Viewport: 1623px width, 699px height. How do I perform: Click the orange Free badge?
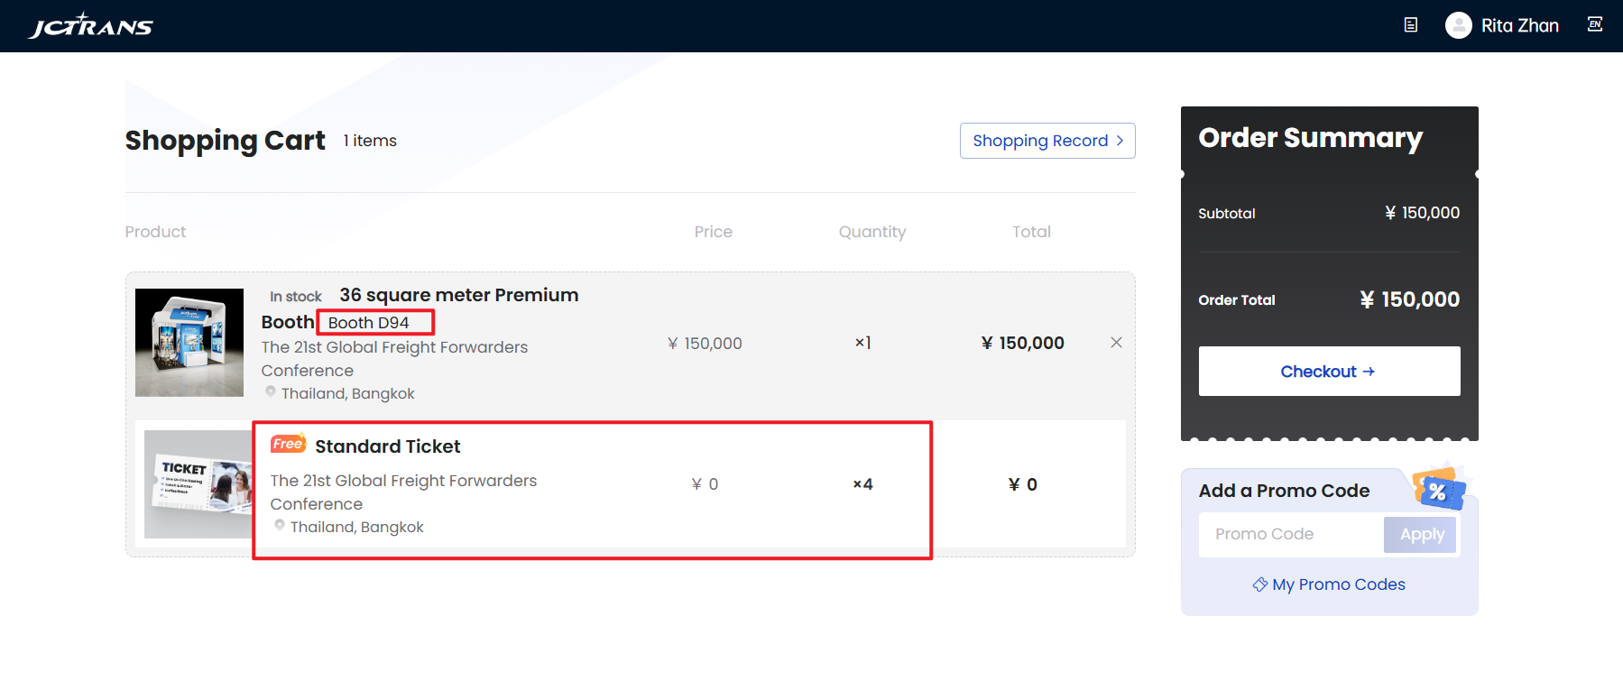tap(288, 444)
